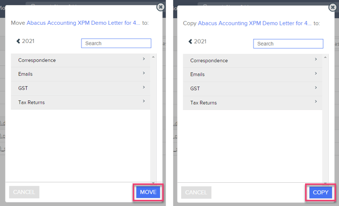
Task: Click scroll-up arrow in Copy dialog list
Action: tap(325, 57)
